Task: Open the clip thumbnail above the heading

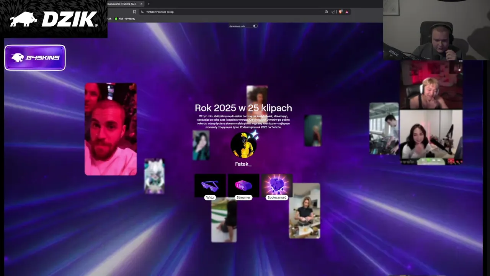Action: [257, 95]
